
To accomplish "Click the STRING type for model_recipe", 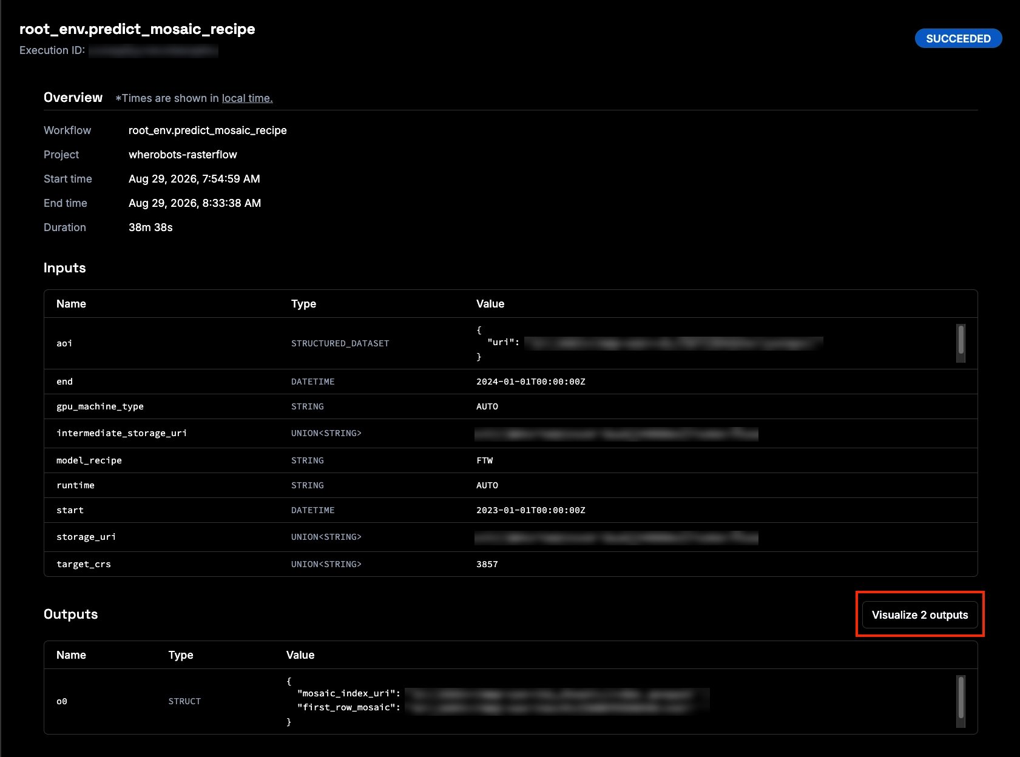I will tap(308, 460).
